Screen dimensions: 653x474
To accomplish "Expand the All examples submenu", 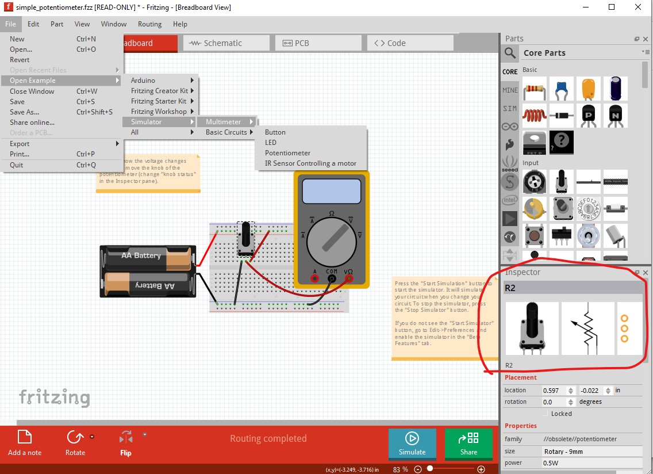I will 160,132.
